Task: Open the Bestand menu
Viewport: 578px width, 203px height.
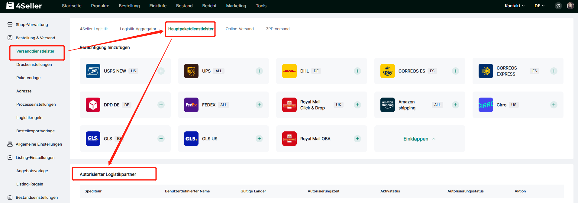Action: (184, 6)
